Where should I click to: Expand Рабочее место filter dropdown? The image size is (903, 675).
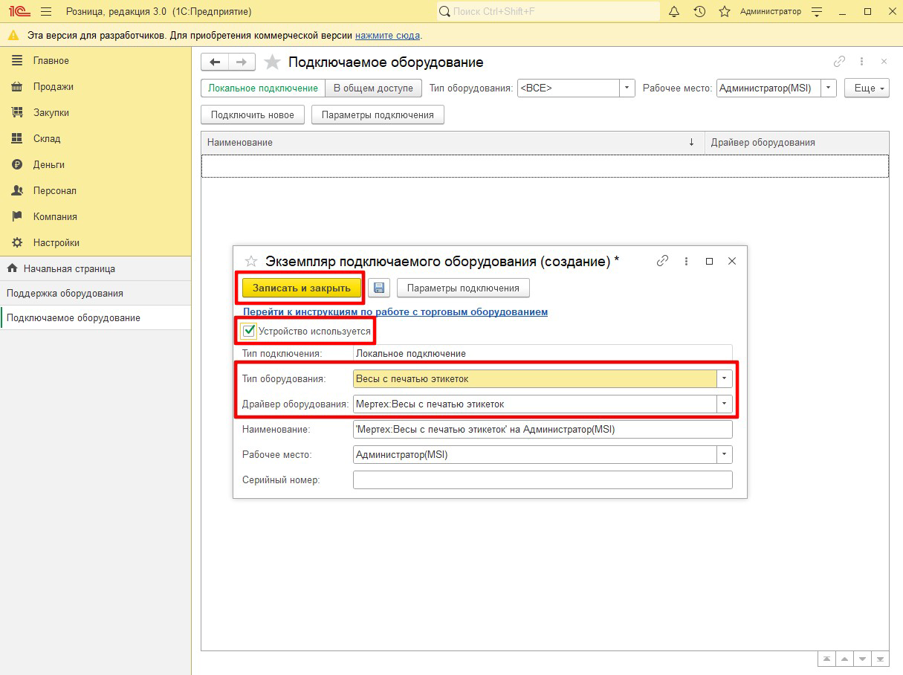click(x=829, y=88)
